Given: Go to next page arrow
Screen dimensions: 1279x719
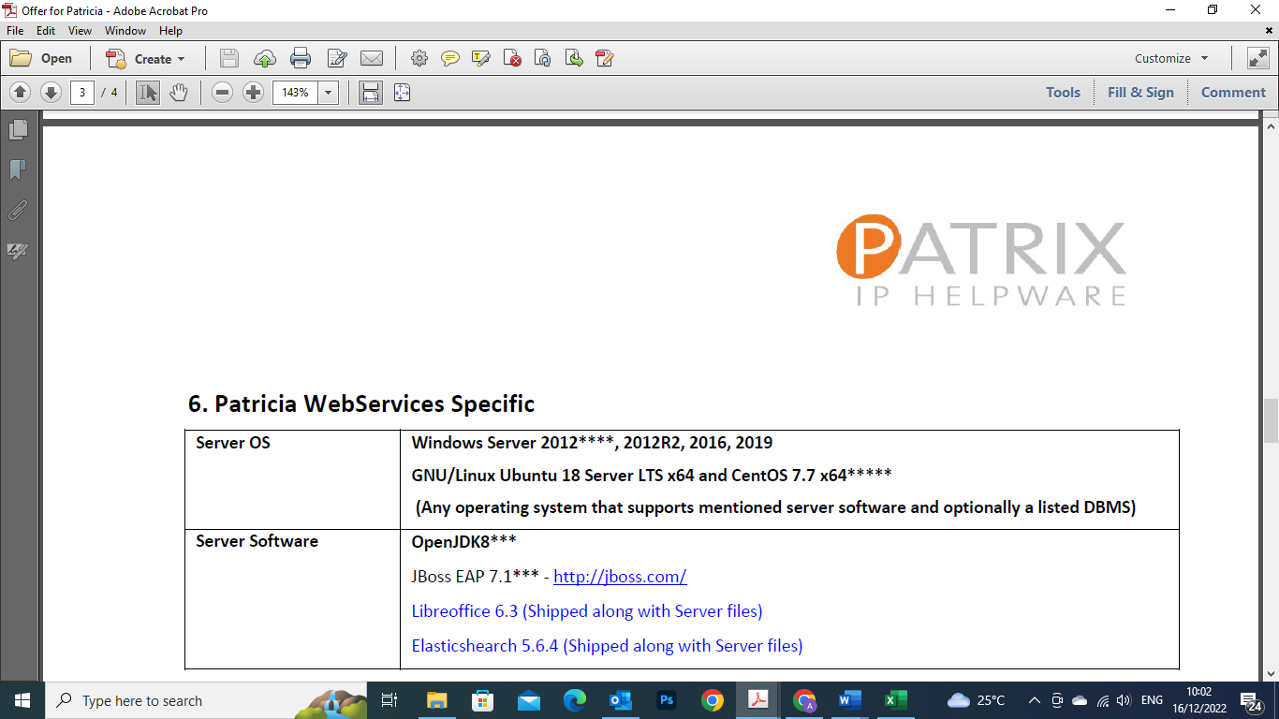Looking at the screenshot, I should tap(51, 92).
